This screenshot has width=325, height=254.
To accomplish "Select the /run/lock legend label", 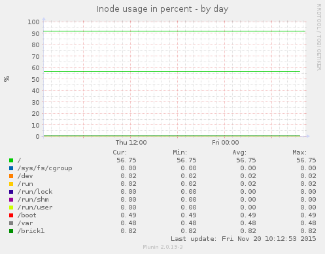I will [35, 192].
